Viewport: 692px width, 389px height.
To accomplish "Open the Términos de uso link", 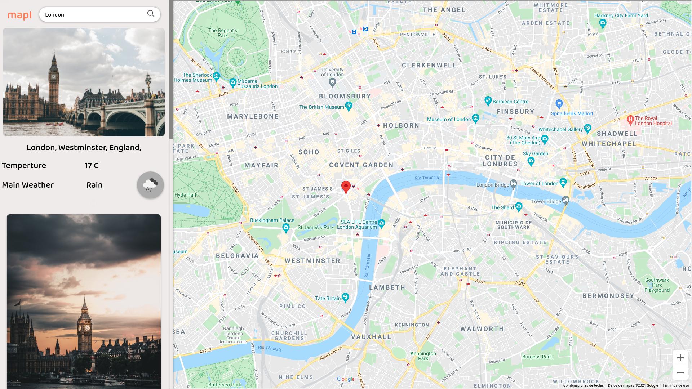I will pyautogui.click(x=675, y=385).
